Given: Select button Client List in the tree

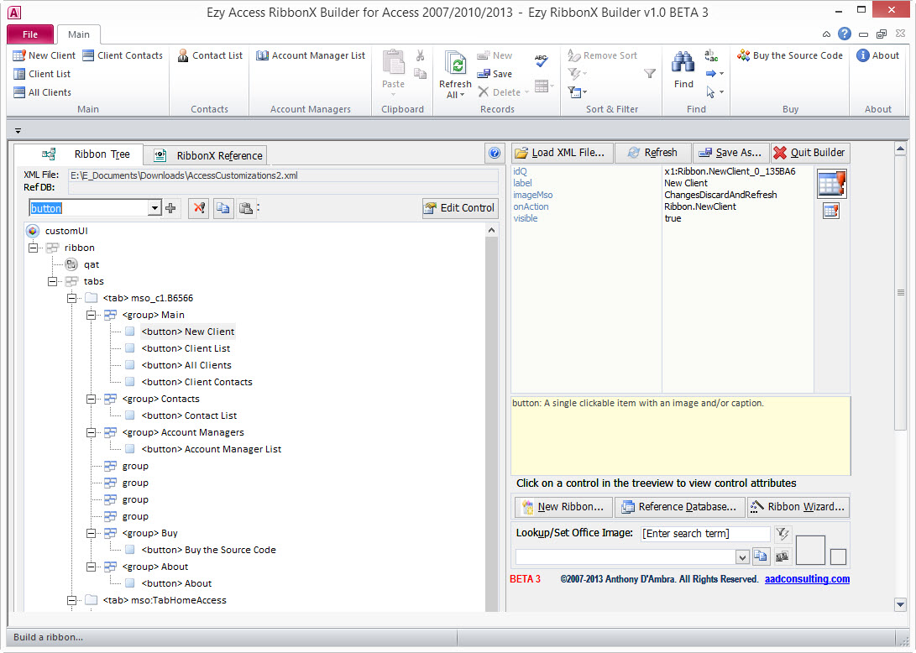Looking at the screenshot, I should coord(186,348).
